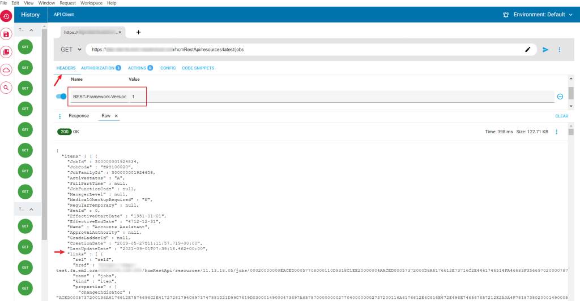Open the Projects icon in left rail
The width and height of the screenshot is (580, 301).
pos(6,52)
